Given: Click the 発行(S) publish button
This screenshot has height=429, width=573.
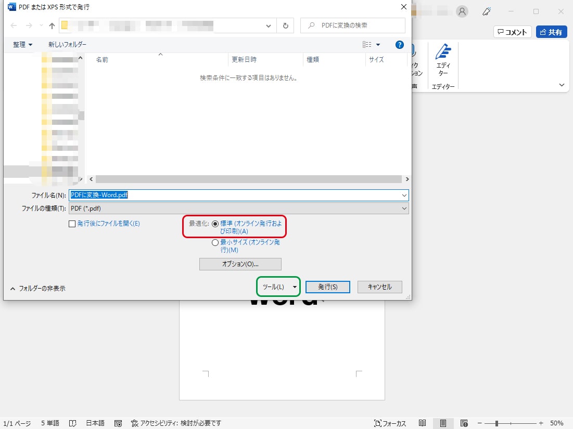Looking at the screenshot, I should point(327,287).
